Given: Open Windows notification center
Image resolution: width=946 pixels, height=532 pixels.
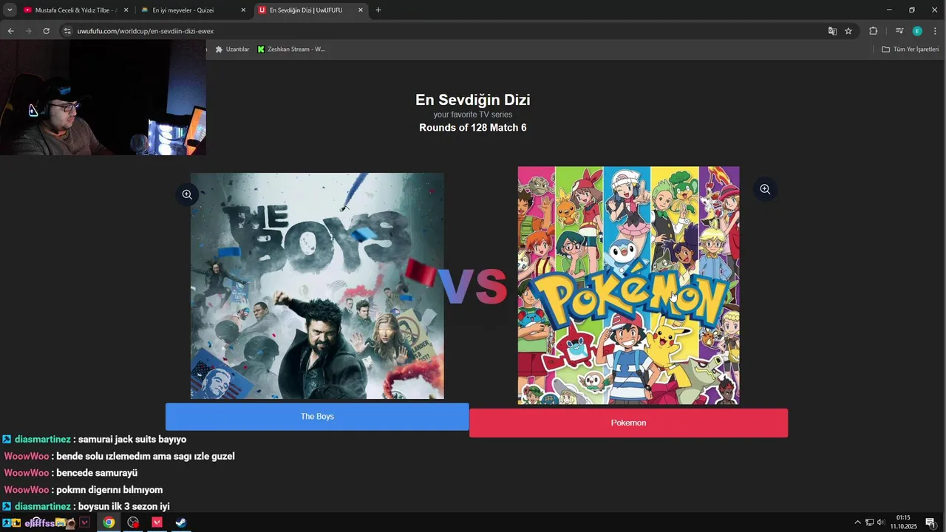Looking at the screenshot, I should point(930,522).
